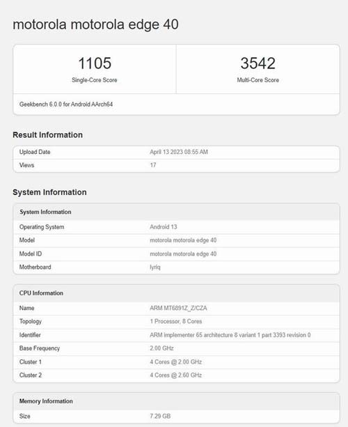Click the Views count of 17

coord(153,165)
